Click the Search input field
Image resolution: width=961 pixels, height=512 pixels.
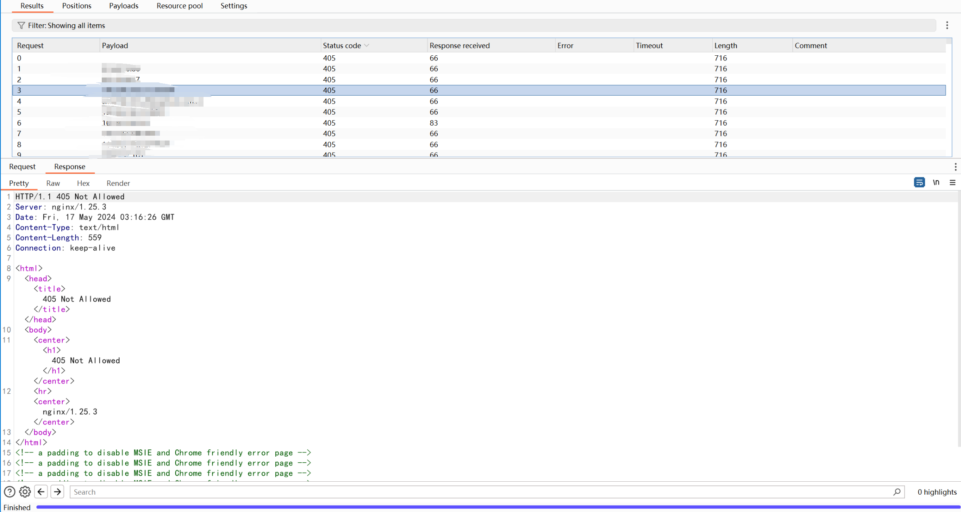[487, 492]
